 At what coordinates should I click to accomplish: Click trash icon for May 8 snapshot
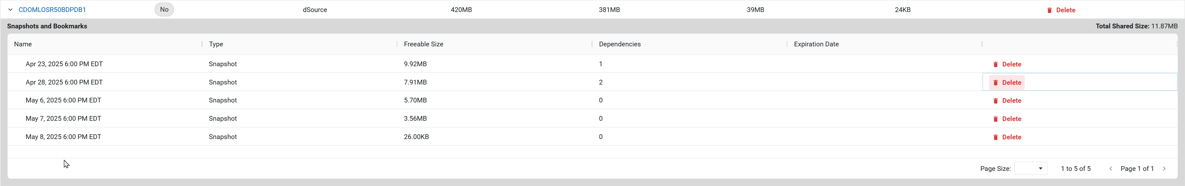pos(996,137)
